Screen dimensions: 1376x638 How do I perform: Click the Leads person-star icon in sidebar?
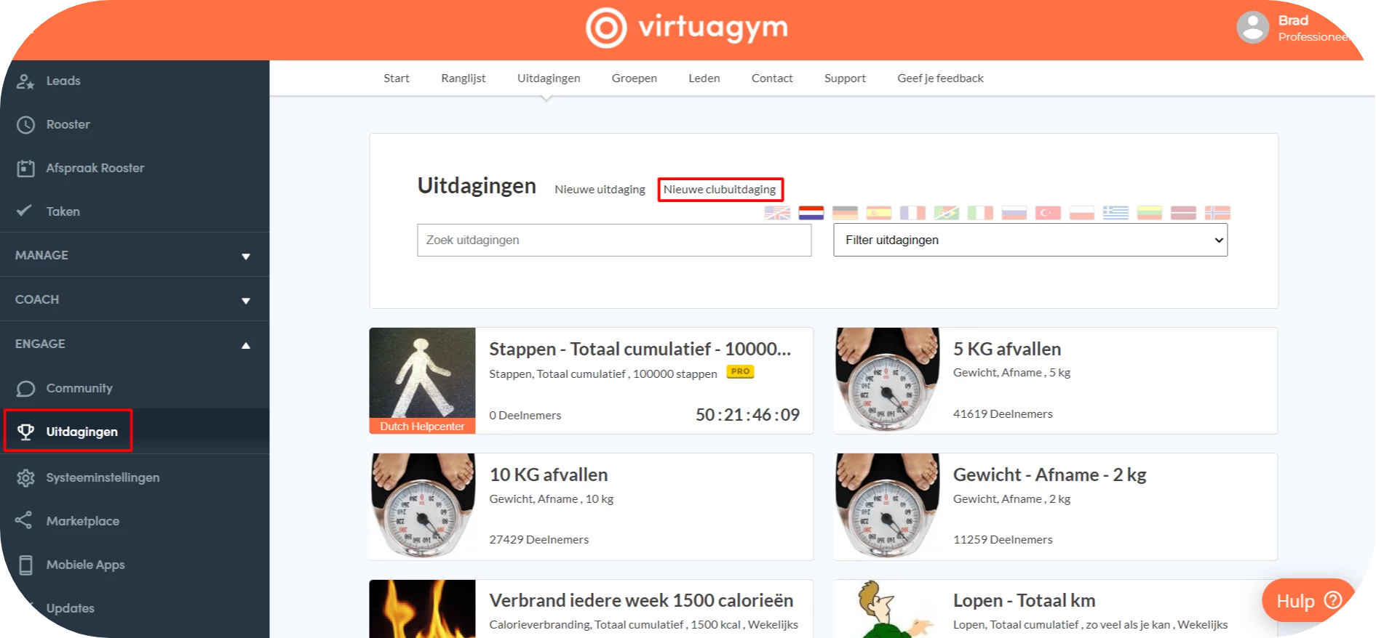pos(25,81)
